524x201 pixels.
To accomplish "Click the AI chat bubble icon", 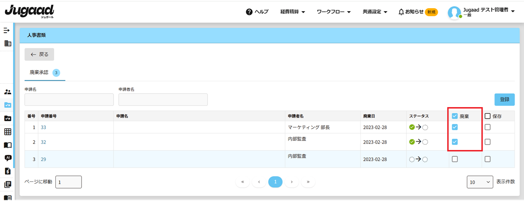I will click(7, 158).
